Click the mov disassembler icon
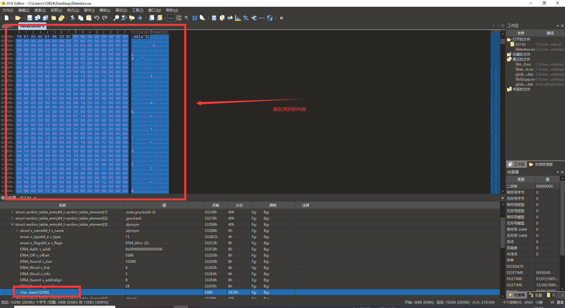 click(x=262, y=18)
